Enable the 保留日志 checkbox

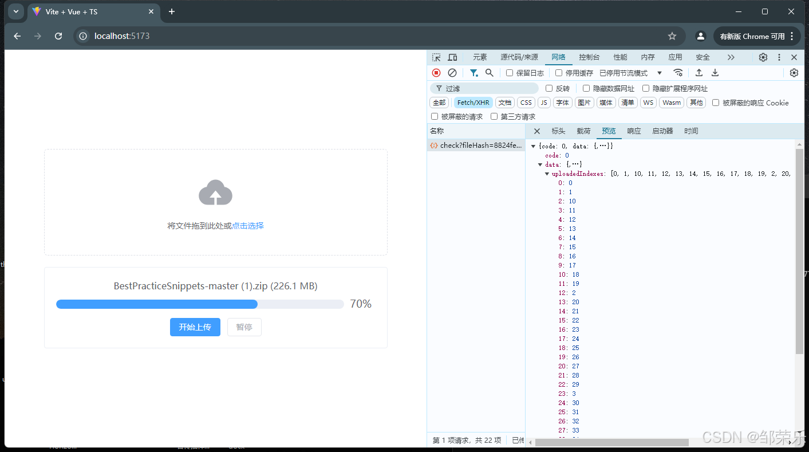(510, 73)
